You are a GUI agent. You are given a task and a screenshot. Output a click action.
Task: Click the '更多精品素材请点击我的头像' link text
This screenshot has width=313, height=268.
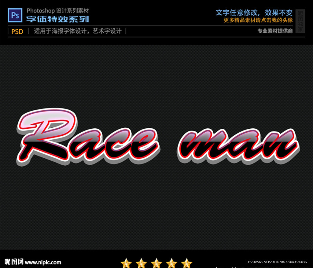(x=258, y=20)
